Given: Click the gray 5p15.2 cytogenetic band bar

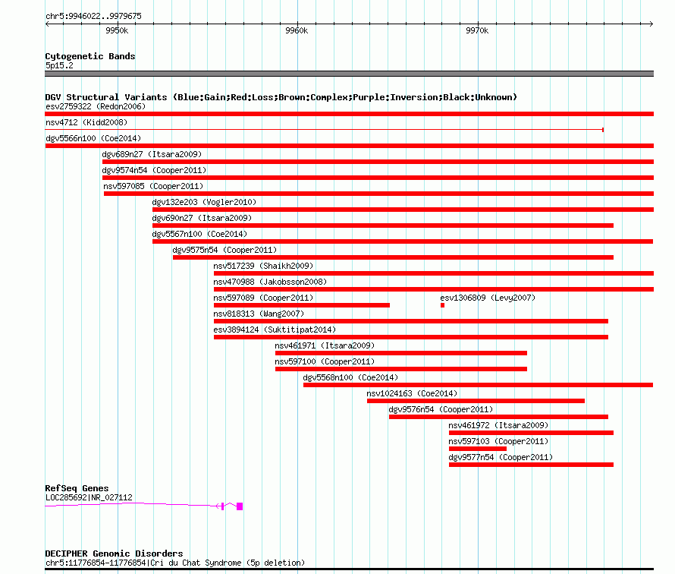Looking at the screenshot, I should 349,74.
